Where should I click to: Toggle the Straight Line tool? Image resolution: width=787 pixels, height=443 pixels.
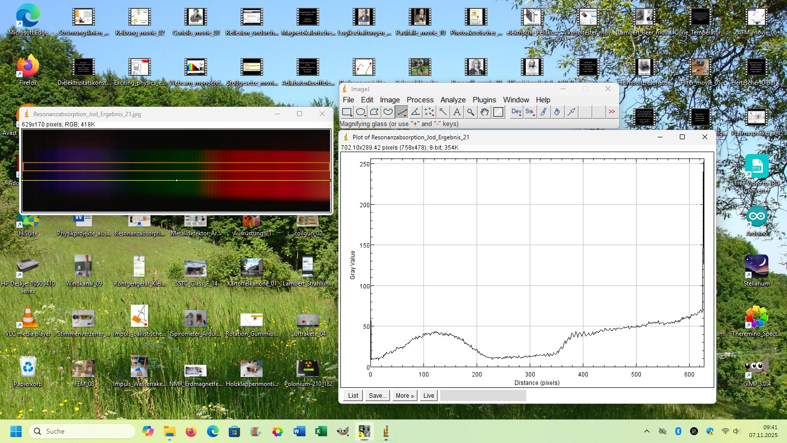(x=402, y=112)
